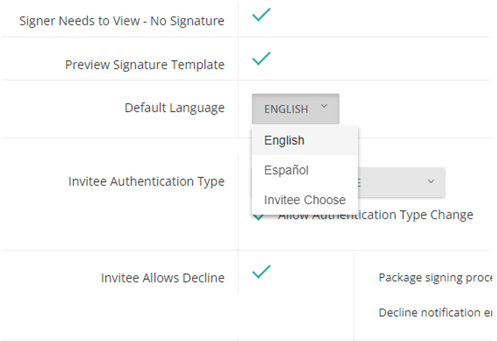Screen dimensions: 497x341
Task: Pick the Invitee Choose language option
Action: tap(305, 200)
